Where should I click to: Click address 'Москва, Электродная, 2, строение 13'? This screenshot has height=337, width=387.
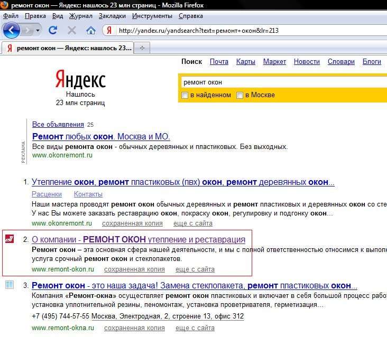click(x=168, y=316)
